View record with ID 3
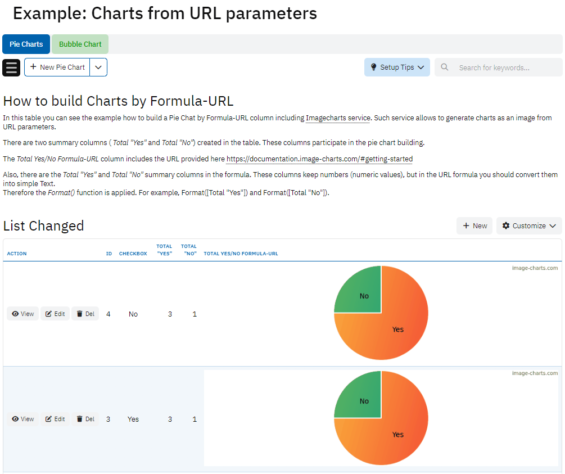Screen dimensions: 565x474 (x=23, y=419)
